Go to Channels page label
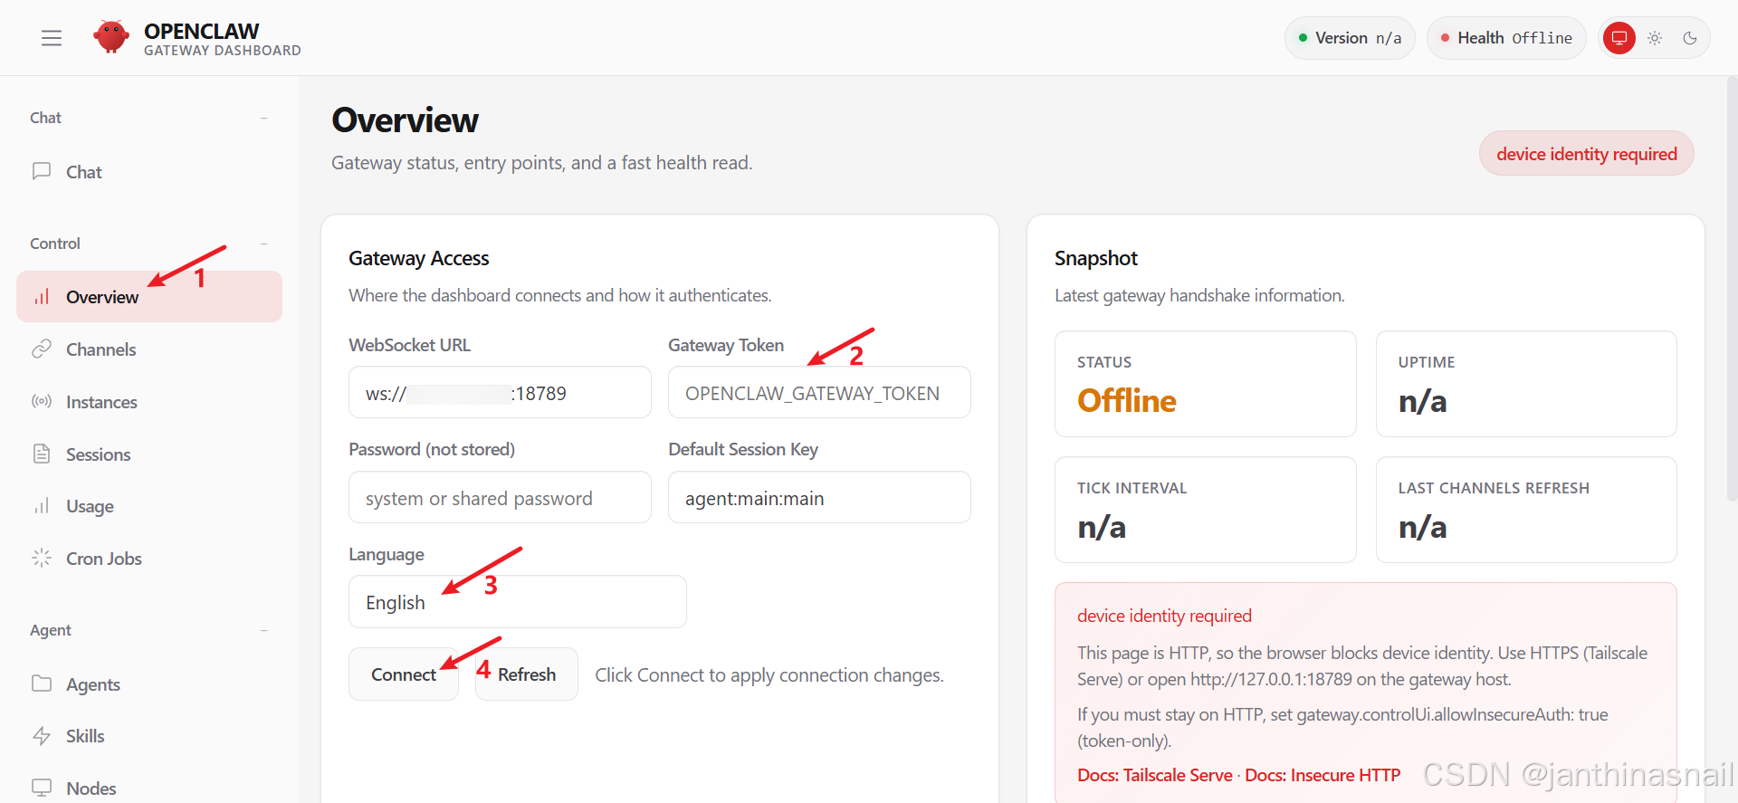The width and height of the screenshot is (1738, 803). [x=101, y=349]
